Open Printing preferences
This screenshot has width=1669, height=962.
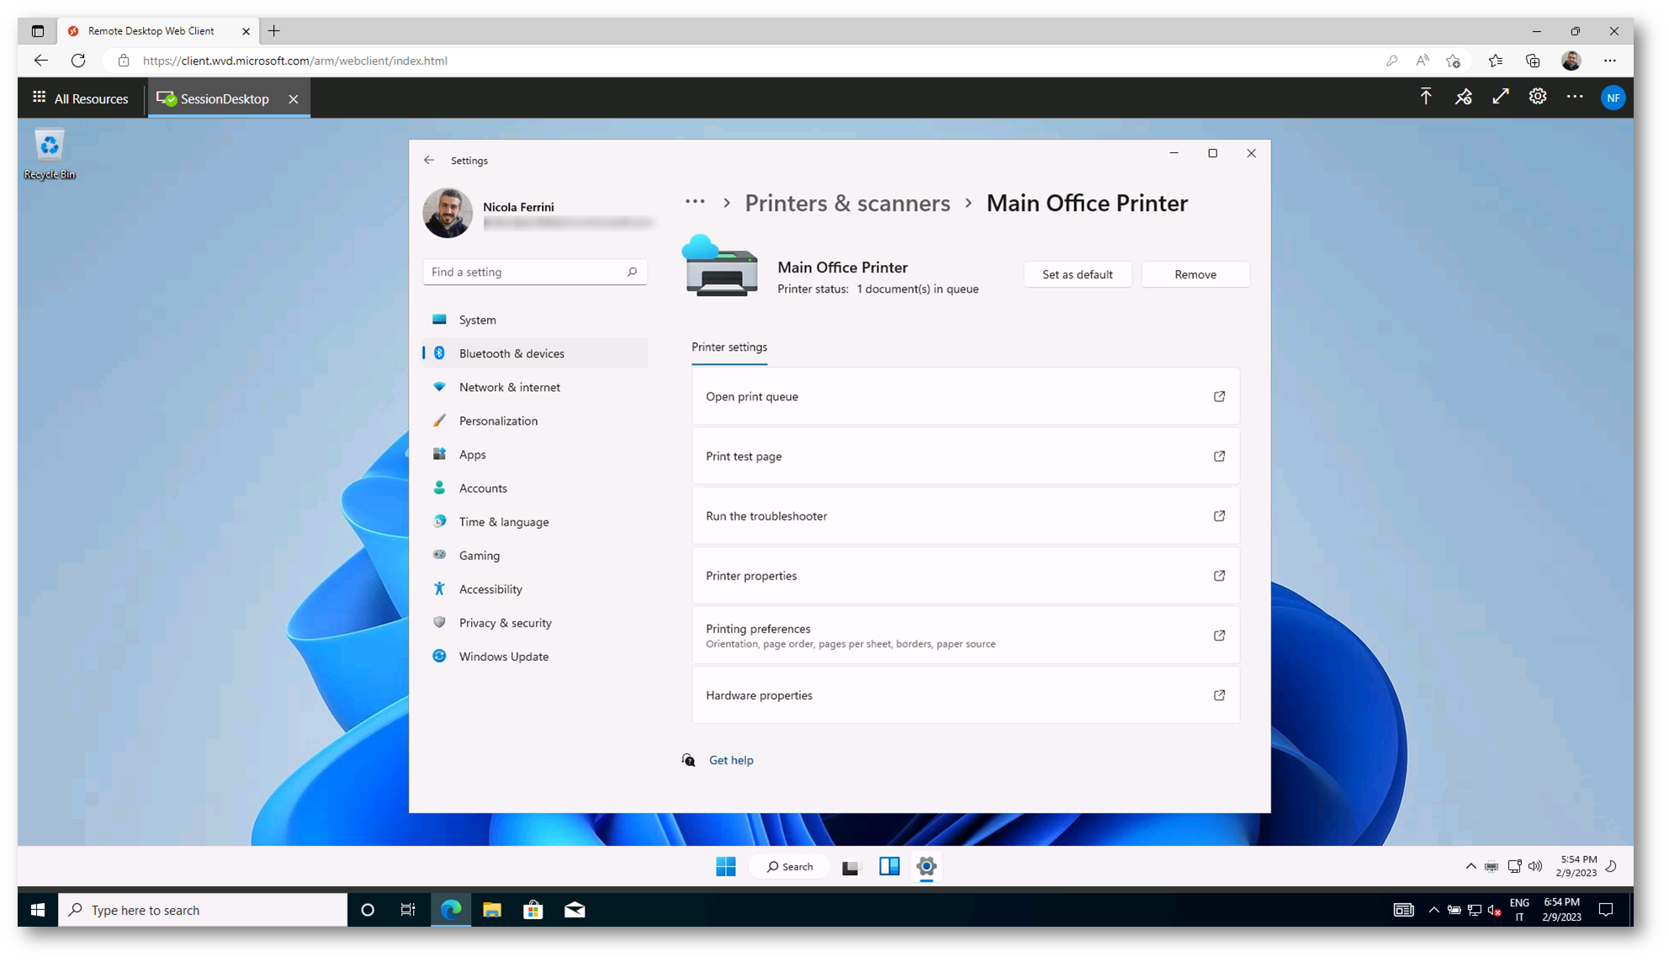(965, 635)
